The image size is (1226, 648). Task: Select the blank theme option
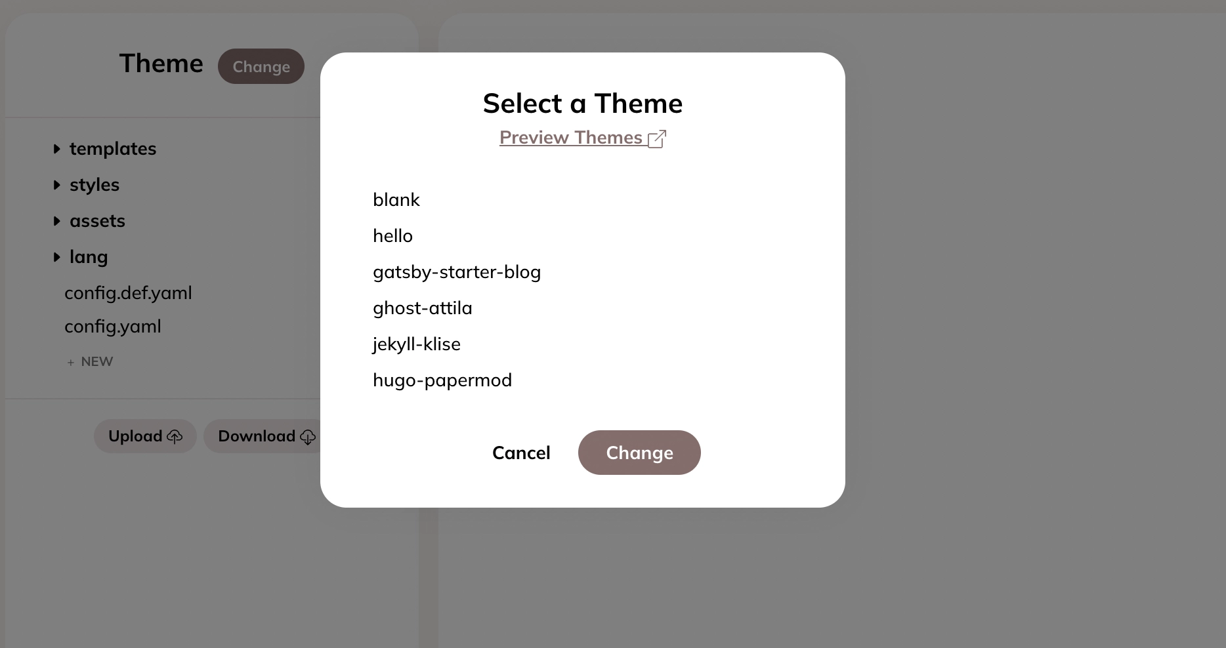(x=396, y=199)
